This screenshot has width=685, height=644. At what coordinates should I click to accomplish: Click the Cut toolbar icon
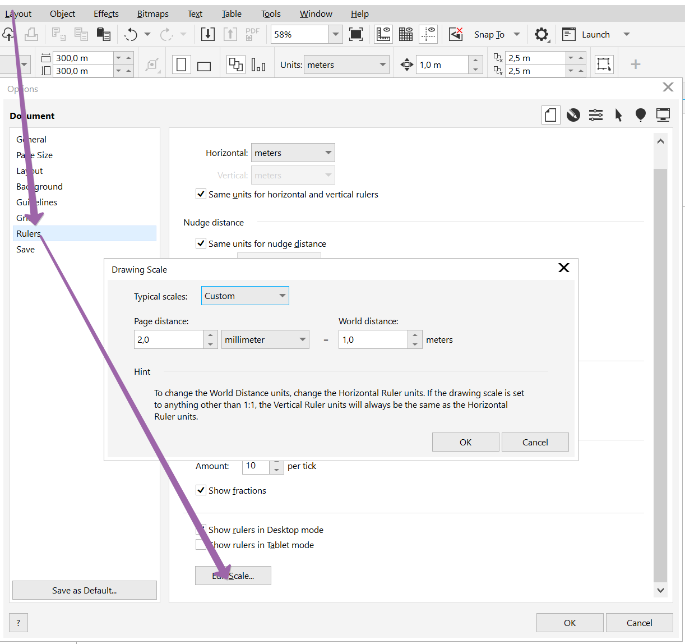pos(58,35)
